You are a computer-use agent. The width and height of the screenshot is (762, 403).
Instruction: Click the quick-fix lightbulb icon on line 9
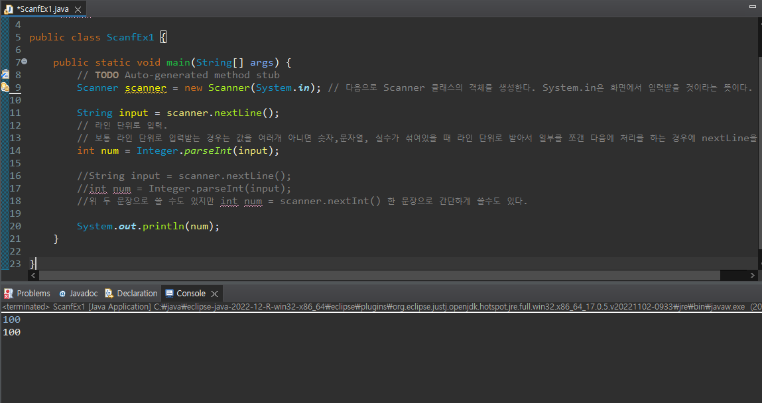[4, 87]
